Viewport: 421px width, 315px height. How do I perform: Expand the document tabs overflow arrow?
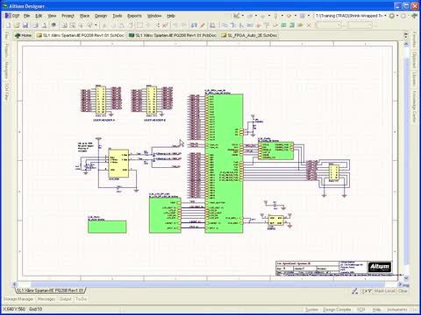click(x=406, y=36)
